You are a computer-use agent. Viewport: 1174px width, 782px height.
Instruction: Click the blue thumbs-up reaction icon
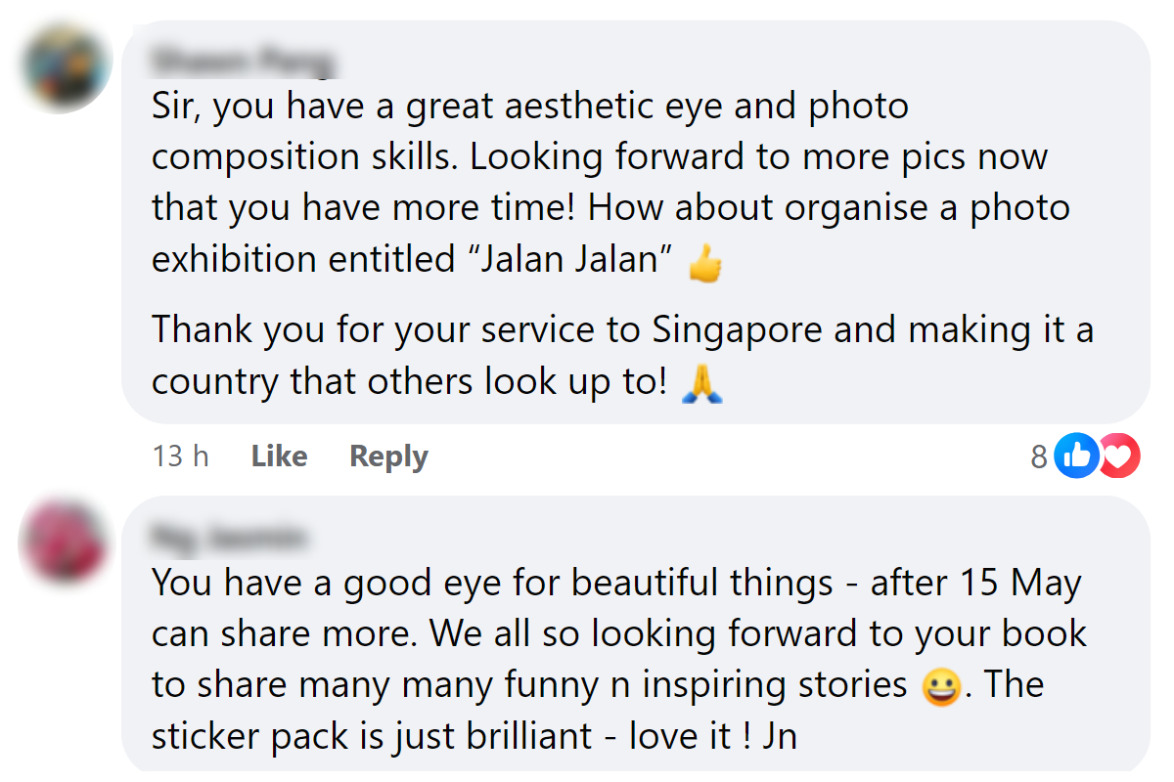tap(1075, 456)
